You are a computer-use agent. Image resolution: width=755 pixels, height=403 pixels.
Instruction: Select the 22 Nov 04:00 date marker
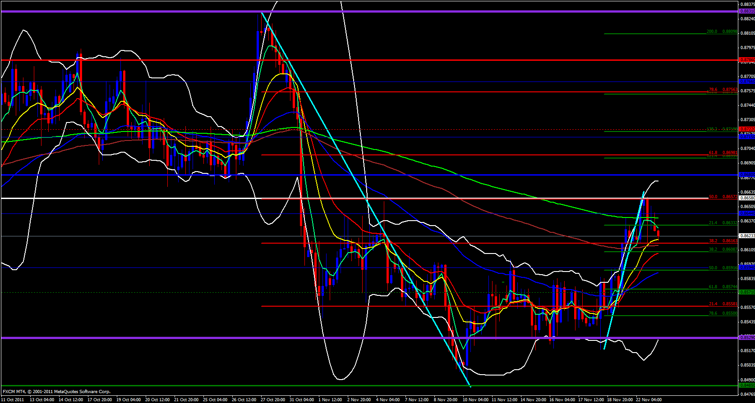tap(649, 399)
